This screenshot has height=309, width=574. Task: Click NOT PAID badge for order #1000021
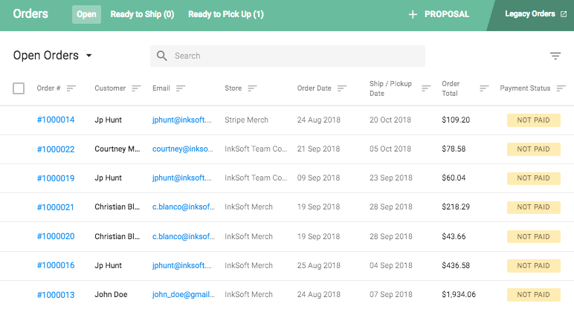click(x=533, y=207)
